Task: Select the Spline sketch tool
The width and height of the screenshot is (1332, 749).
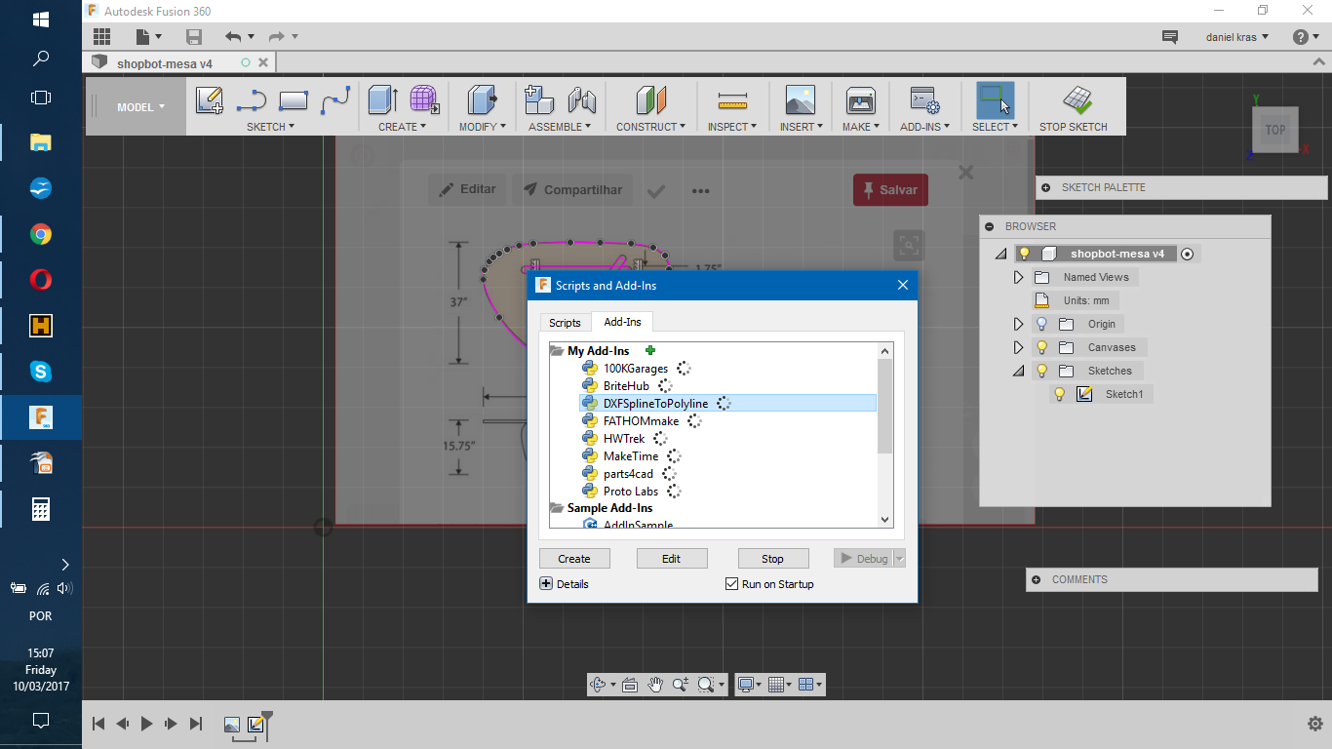Action: (335, 99)
